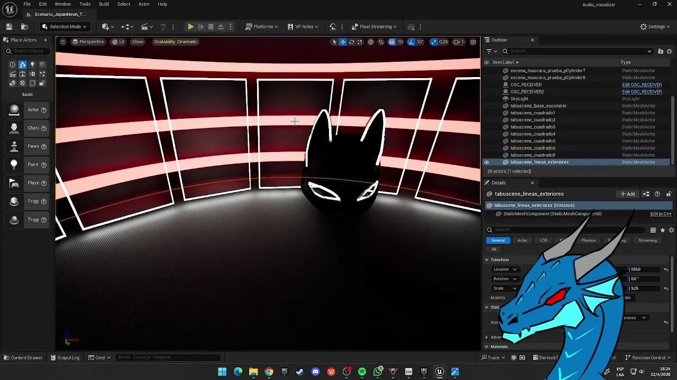Click the Stop playback button in the toolbar
The height and width of the screenshot is (380, 677).
point(211,26)
